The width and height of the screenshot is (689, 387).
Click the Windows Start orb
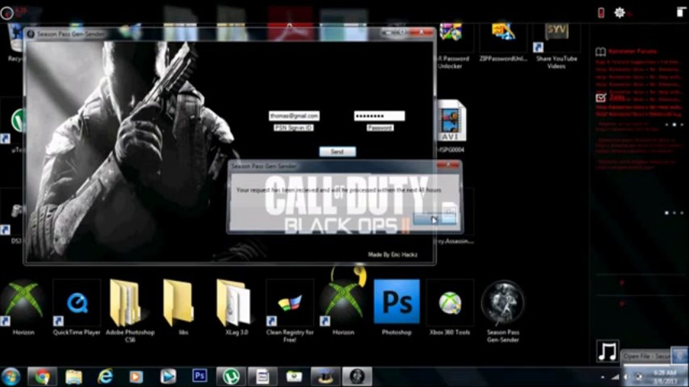pyautogui.click(x=11, y=376)
